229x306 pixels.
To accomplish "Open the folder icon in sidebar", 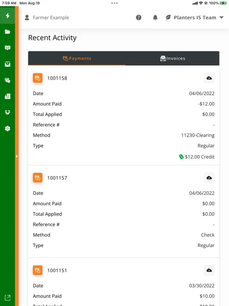I will coord(8,31).
